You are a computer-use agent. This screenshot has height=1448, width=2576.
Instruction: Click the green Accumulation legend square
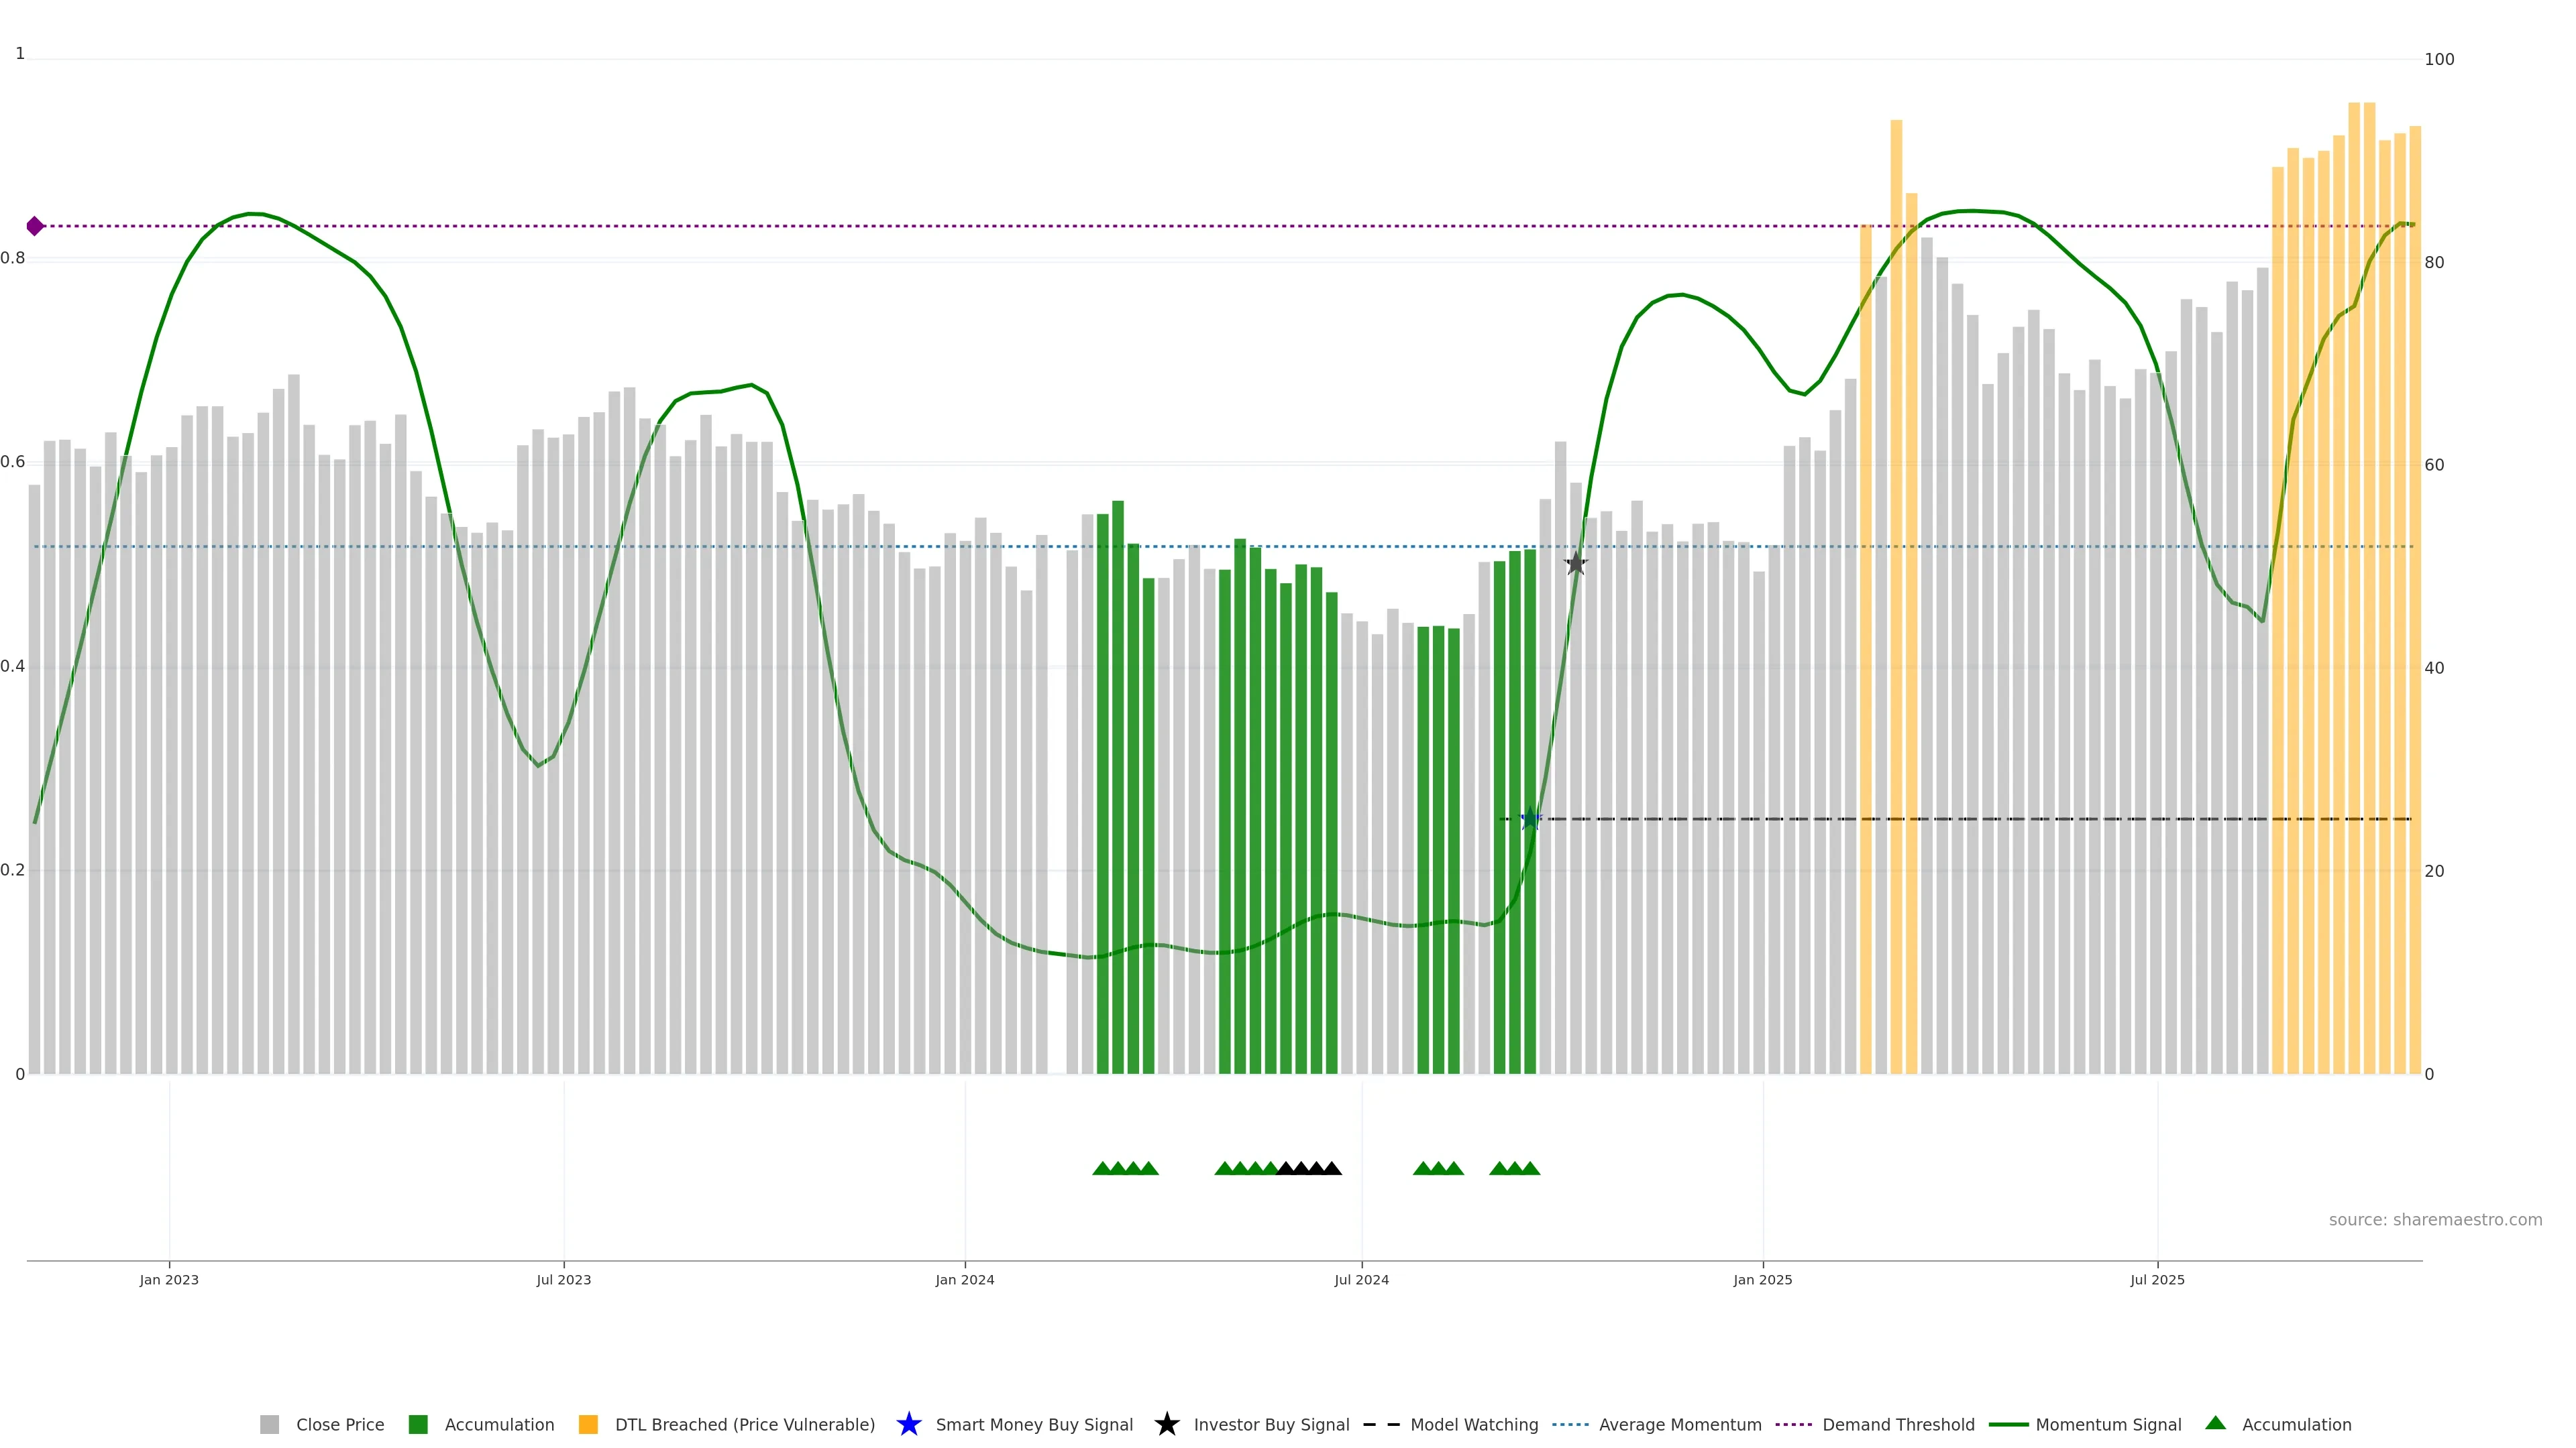pyautogui.click(x=418, y=1424)
